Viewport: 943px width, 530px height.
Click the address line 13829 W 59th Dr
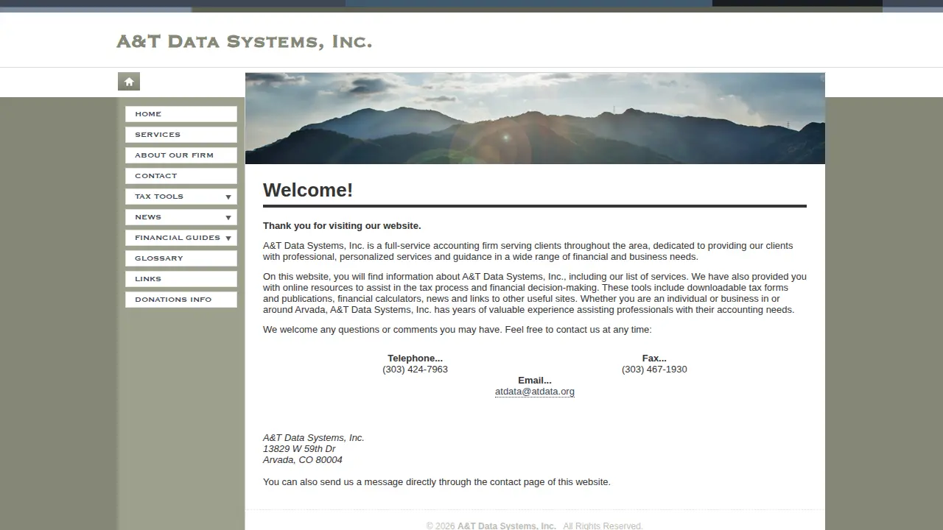299,449
